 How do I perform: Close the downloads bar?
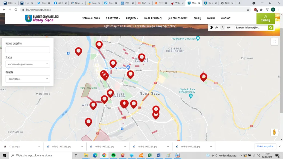[280, 146]
